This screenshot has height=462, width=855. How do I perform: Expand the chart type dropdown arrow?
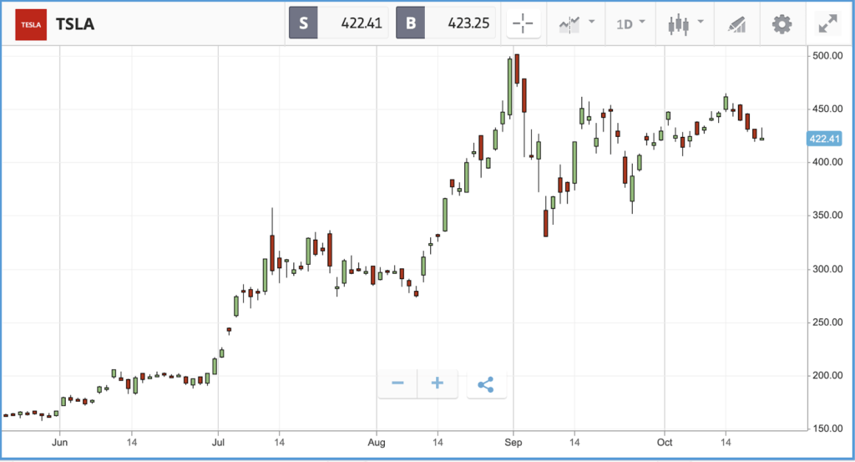point(701,22)
